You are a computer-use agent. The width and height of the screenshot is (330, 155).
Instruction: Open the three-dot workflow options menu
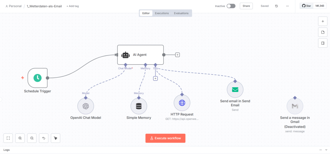coord(287,6)
